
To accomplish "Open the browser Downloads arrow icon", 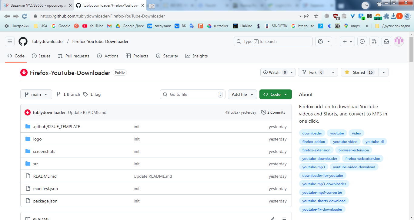I will 393,16.
